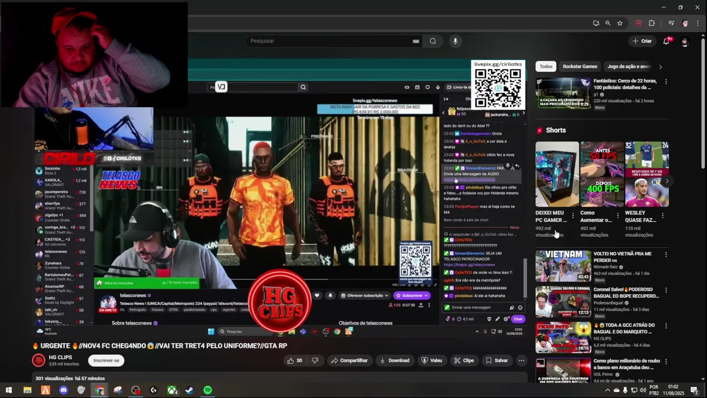707x398 pixels.
Task: Subscribe with the Inscrever-se button
Action: (x=106, y=360)
